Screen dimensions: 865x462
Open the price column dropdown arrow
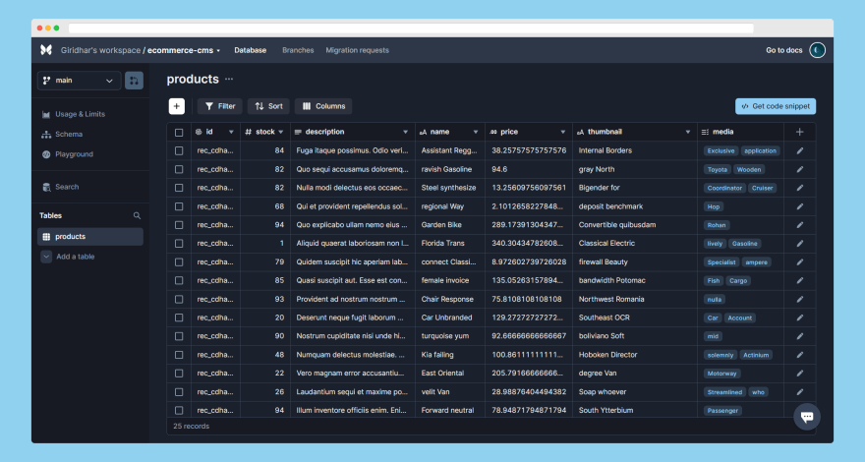click(x=562, y=132)
